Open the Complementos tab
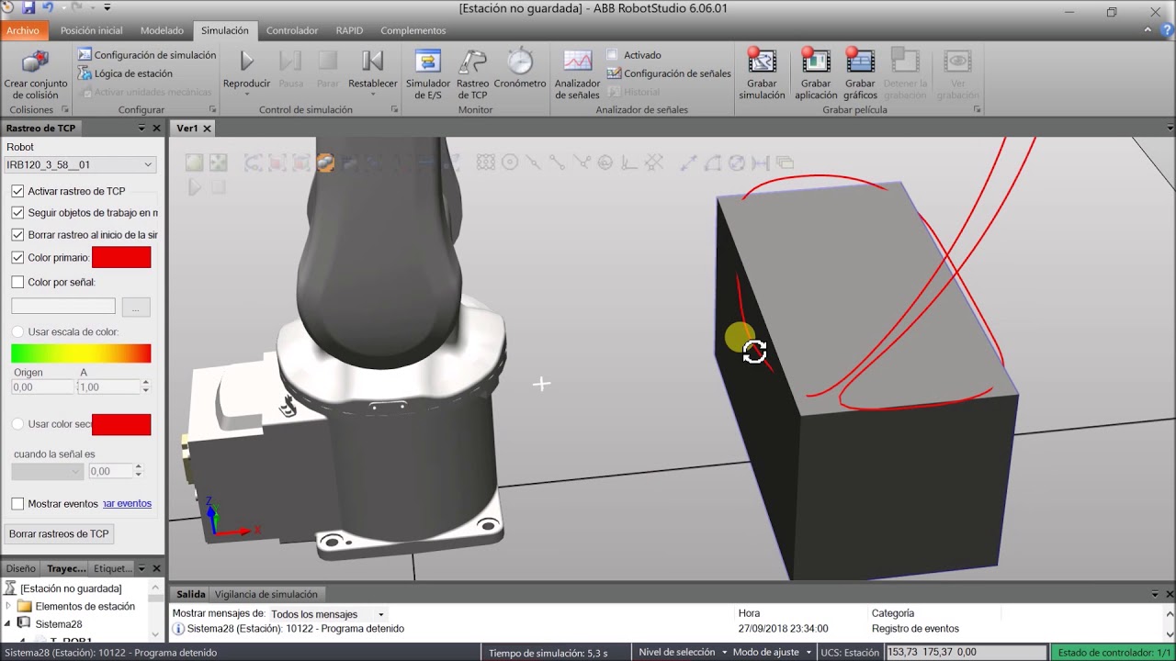1176x661 pixels. coord(413,30)
